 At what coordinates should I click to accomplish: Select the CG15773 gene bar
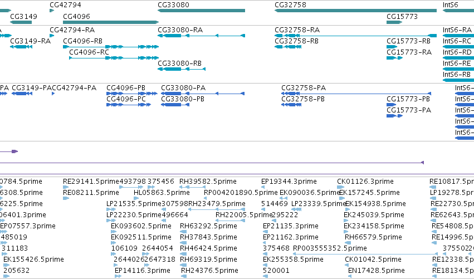394,22
